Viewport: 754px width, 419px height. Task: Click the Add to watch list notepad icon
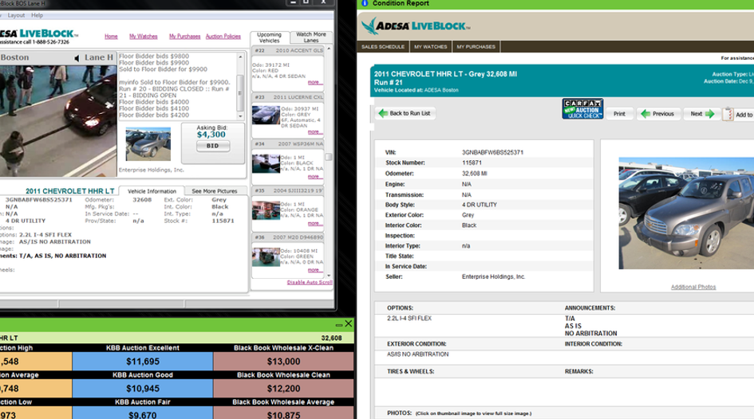point(728,114)
